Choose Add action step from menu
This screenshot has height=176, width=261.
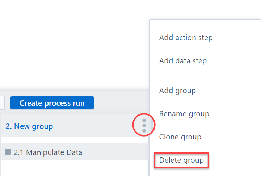[x=186, y=38]
